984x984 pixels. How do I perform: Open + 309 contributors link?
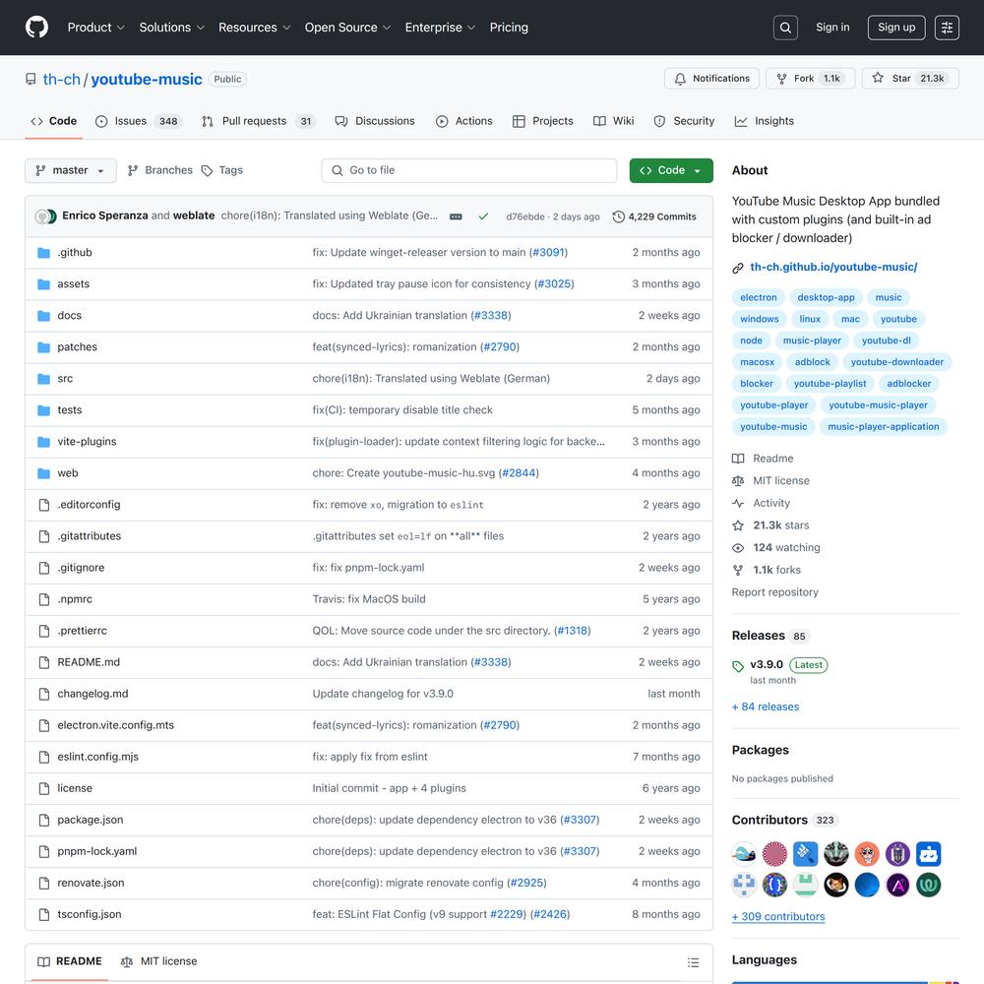tap(777, 916)
